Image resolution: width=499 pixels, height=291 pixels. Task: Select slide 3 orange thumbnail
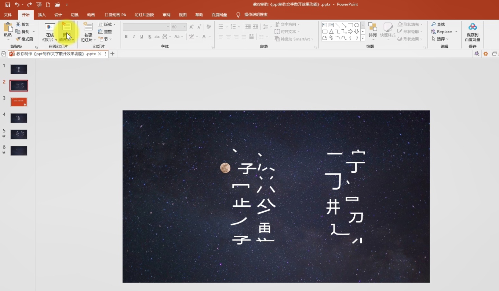click(x=19, y=102)
